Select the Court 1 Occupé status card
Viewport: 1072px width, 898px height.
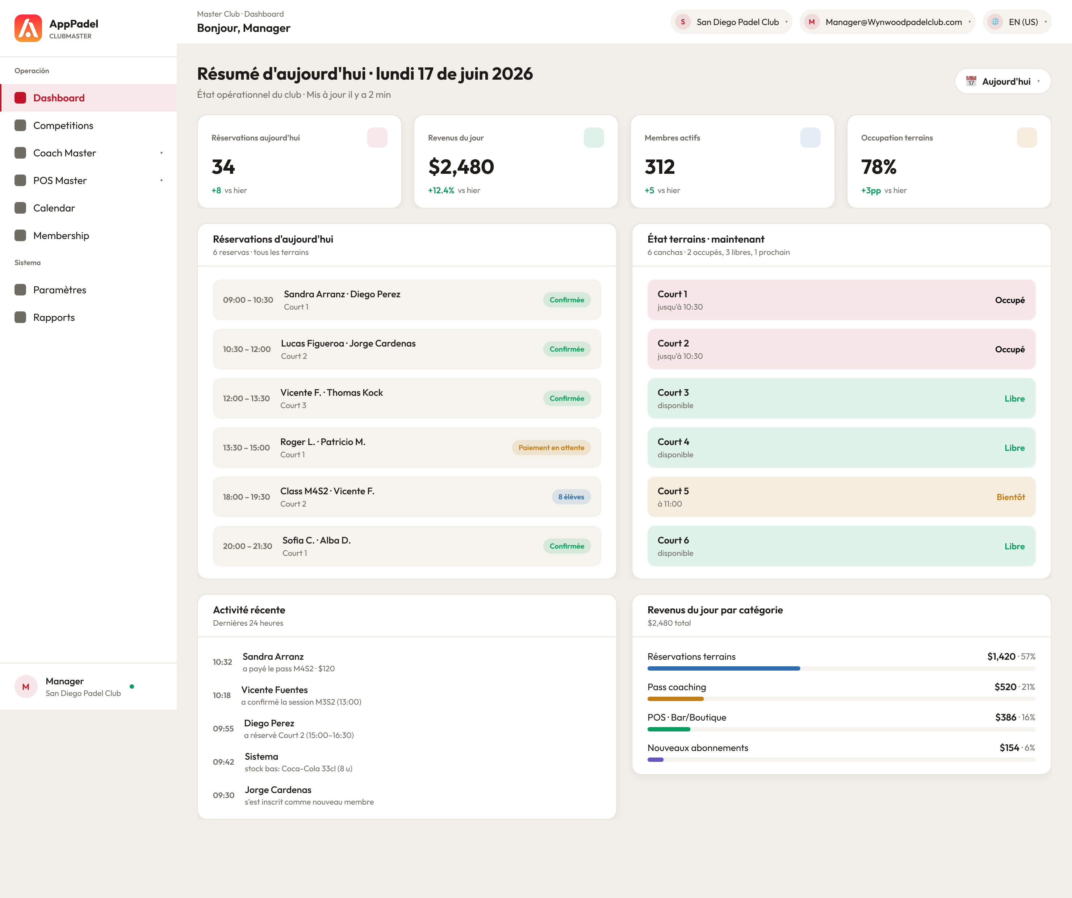(841, 300)
